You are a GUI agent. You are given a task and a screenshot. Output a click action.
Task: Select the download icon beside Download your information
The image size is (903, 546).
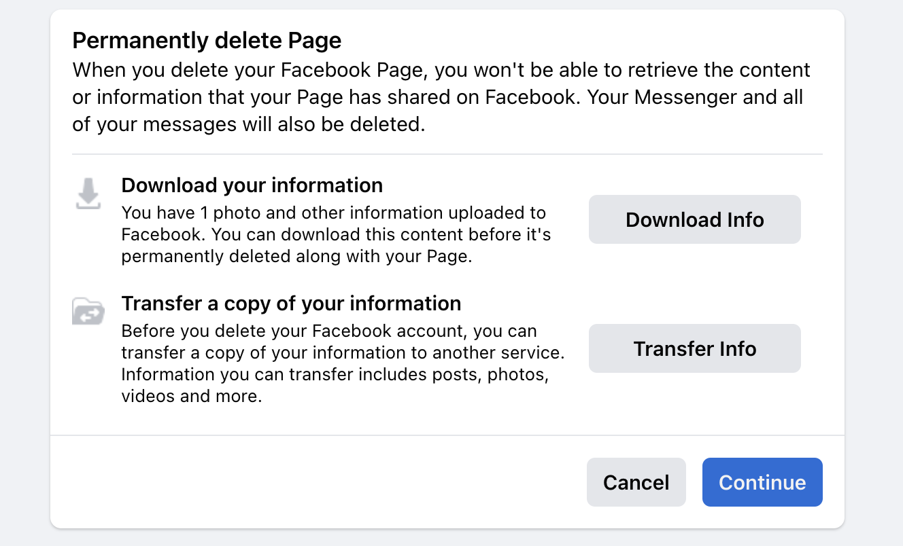(88, 194)
